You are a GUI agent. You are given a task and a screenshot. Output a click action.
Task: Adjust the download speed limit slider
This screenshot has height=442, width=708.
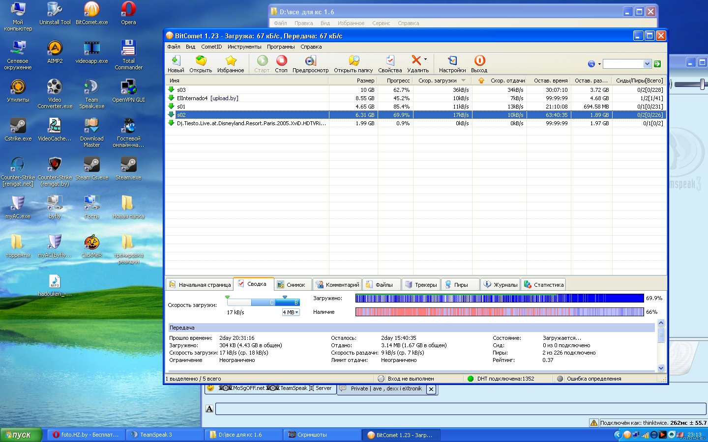coord(263,302)
